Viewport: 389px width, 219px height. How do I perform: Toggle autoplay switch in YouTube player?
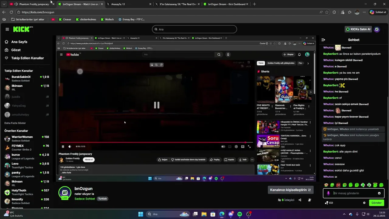tap(223, 147)
